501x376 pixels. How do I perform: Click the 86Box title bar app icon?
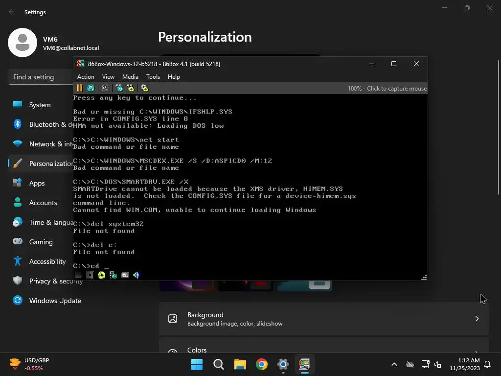point(81,64)
